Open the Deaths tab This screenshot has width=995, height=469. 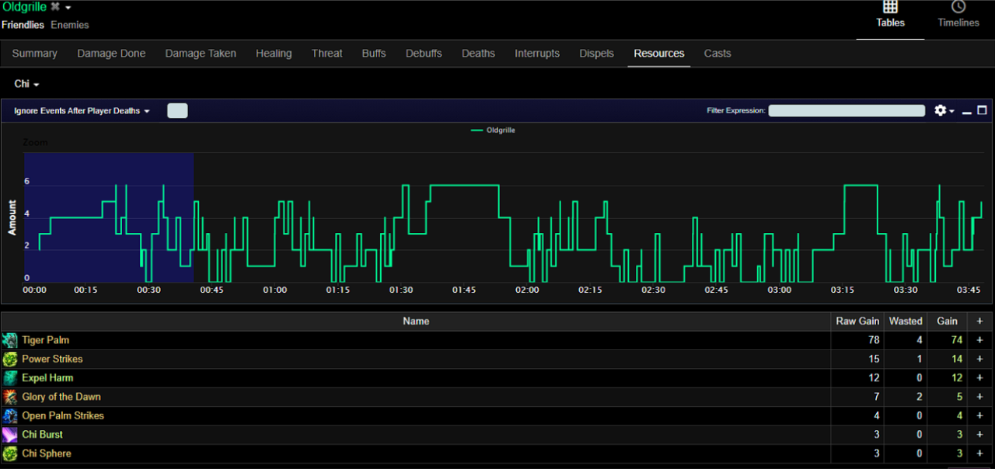(478, 53)
